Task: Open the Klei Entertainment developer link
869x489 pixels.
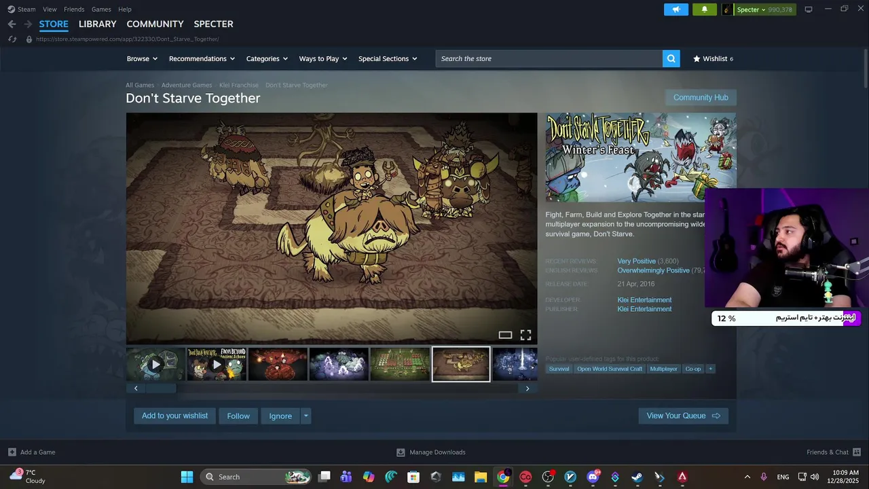Action: click(644, 300)
